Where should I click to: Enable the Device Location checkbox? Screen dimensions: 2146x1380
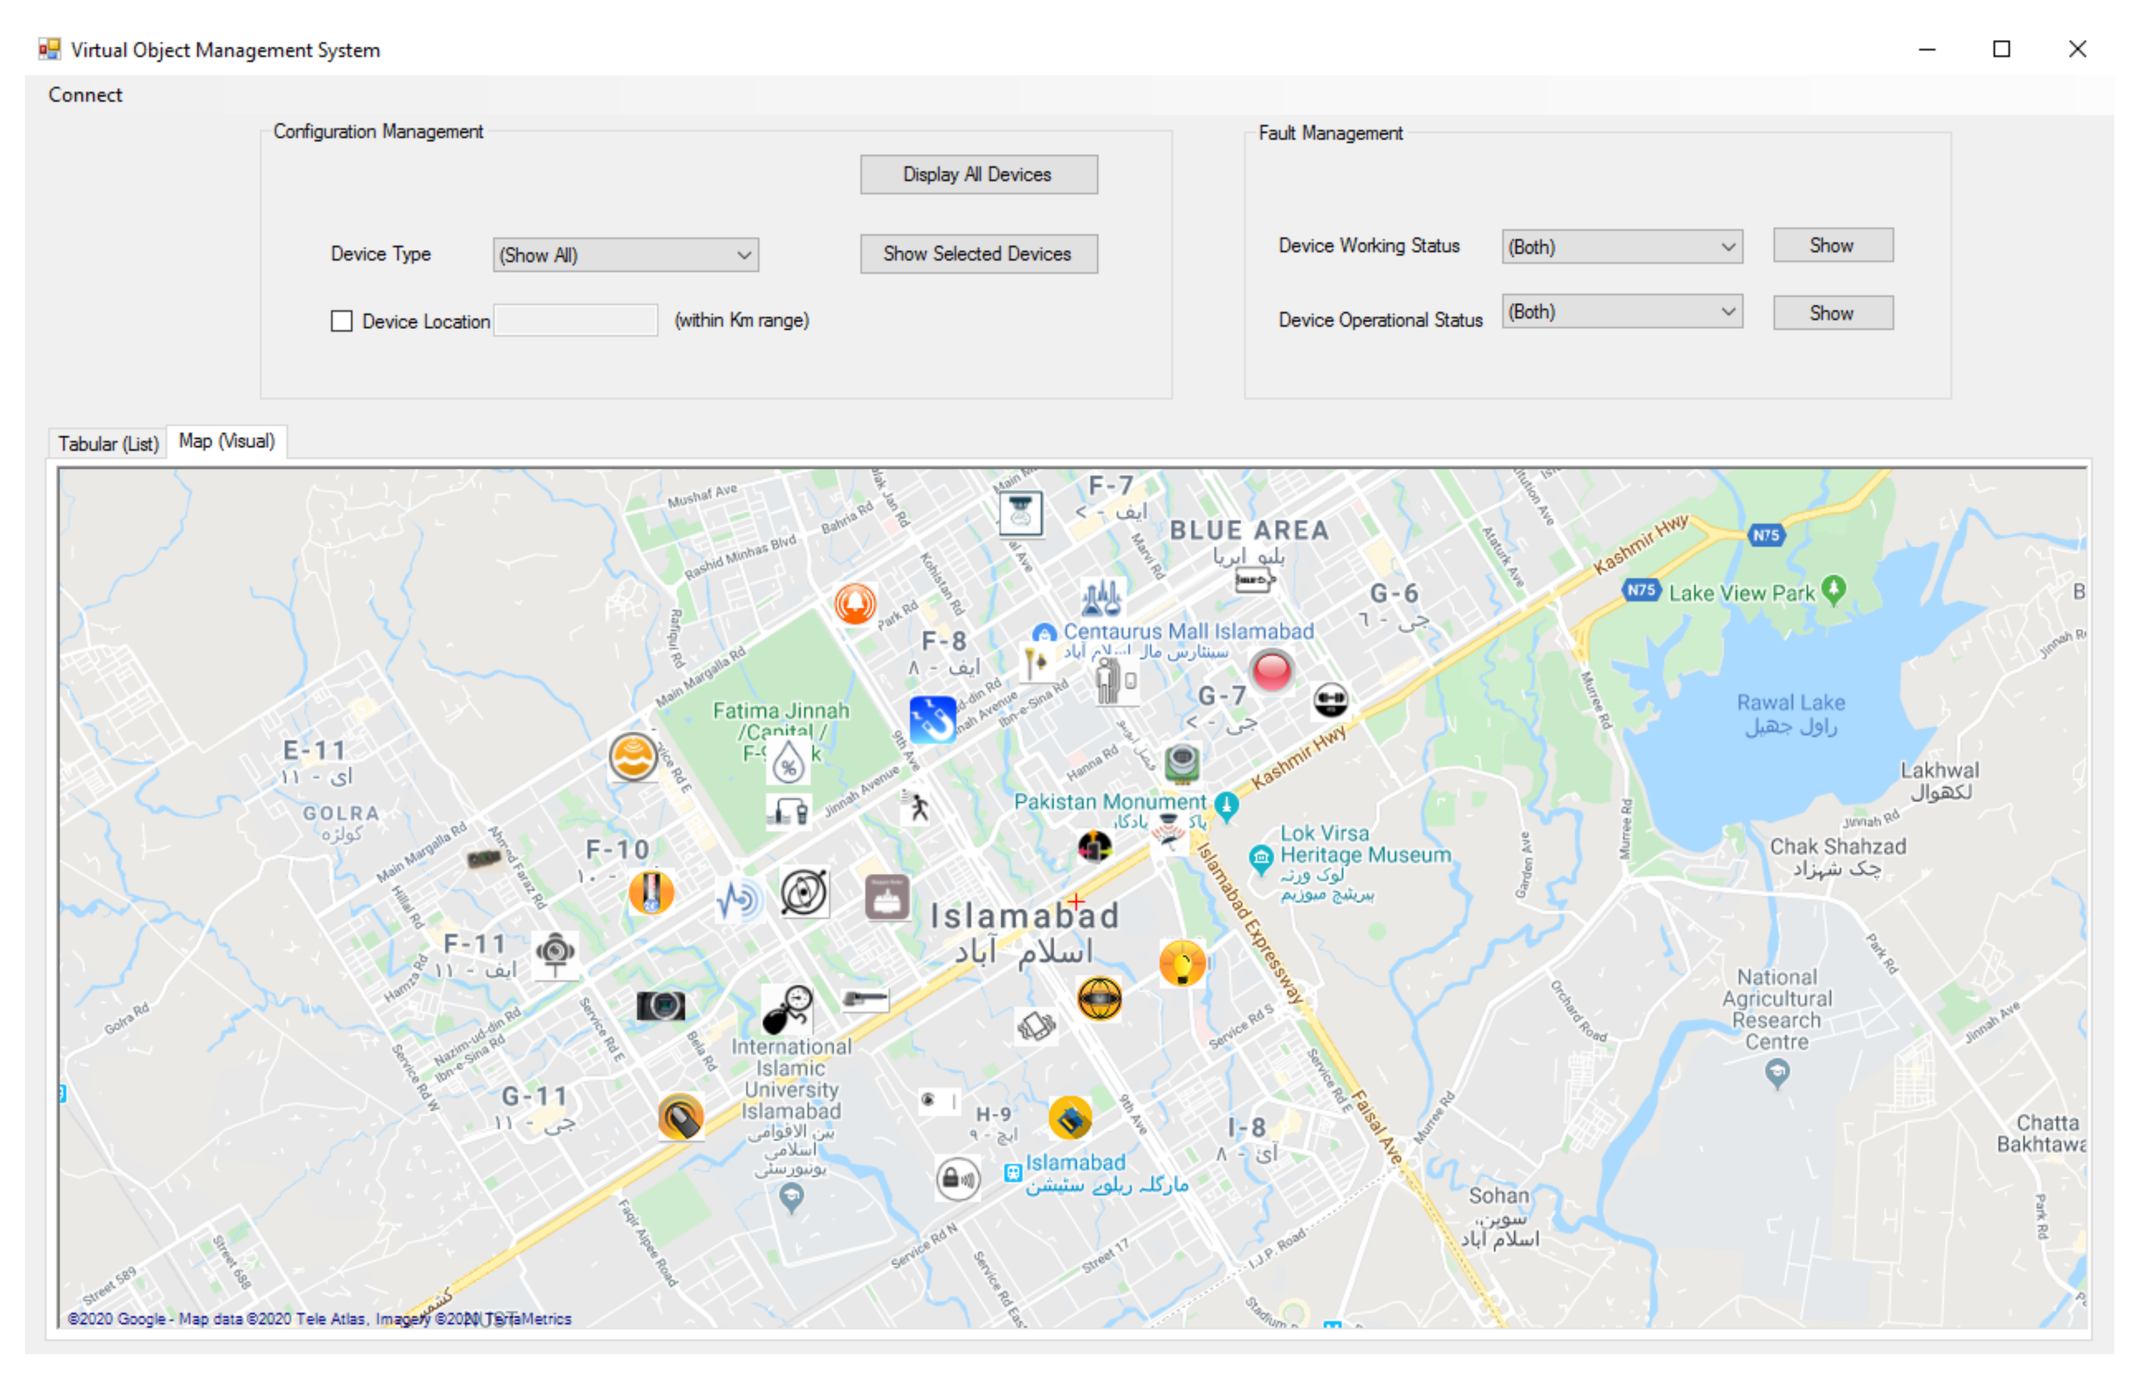(341, 321)
